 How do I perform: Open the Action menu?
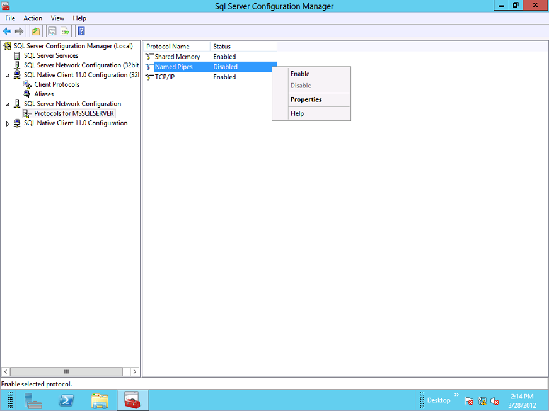(x=33, y=18)
